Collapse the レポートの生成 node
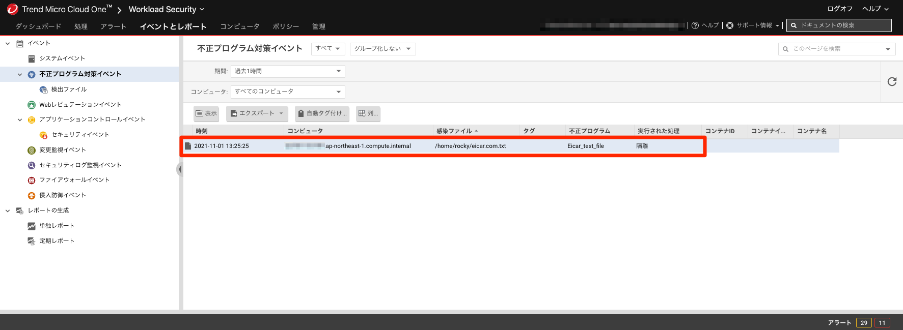 8,211
